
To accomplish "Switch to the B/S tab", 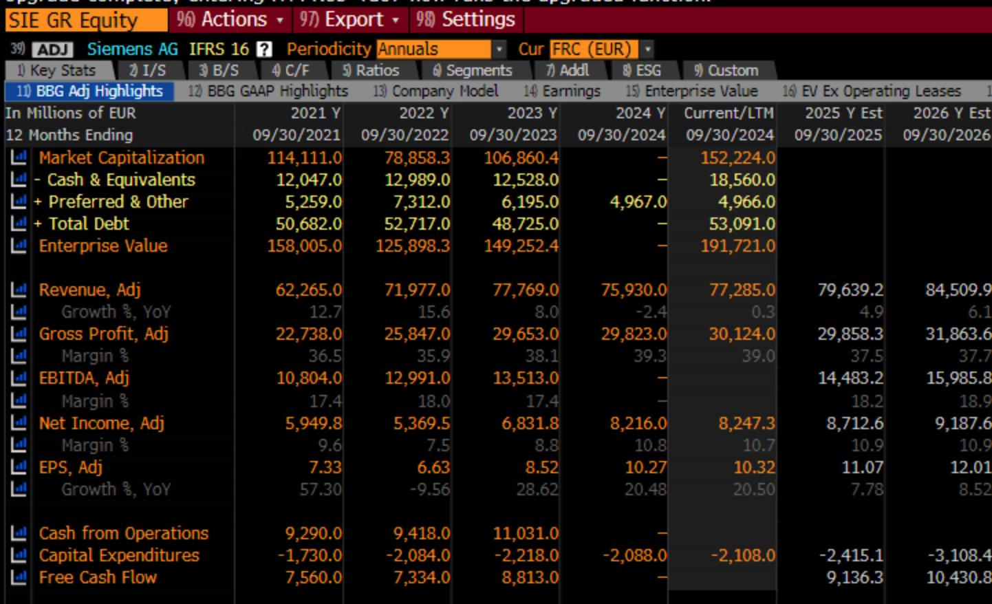I will 219,70.
